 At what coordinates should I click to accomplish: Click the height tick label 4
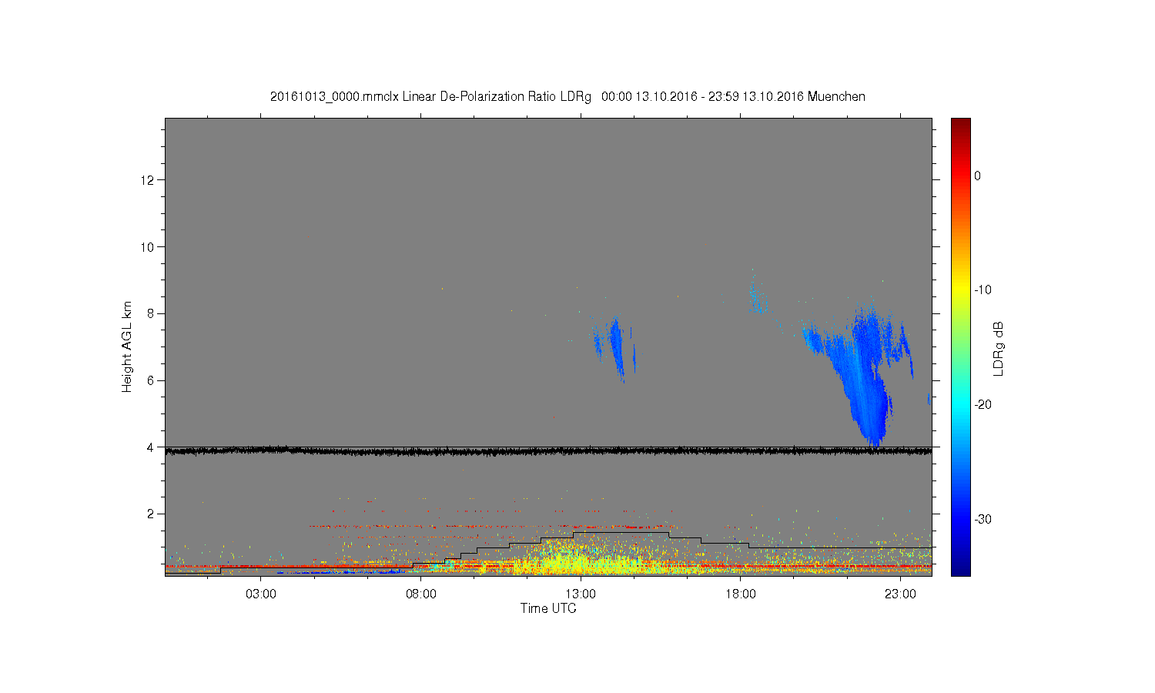(x=151, y=447)
